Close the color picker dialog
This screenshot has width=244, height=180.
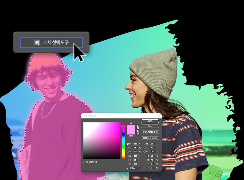click(x=158, y=116)
